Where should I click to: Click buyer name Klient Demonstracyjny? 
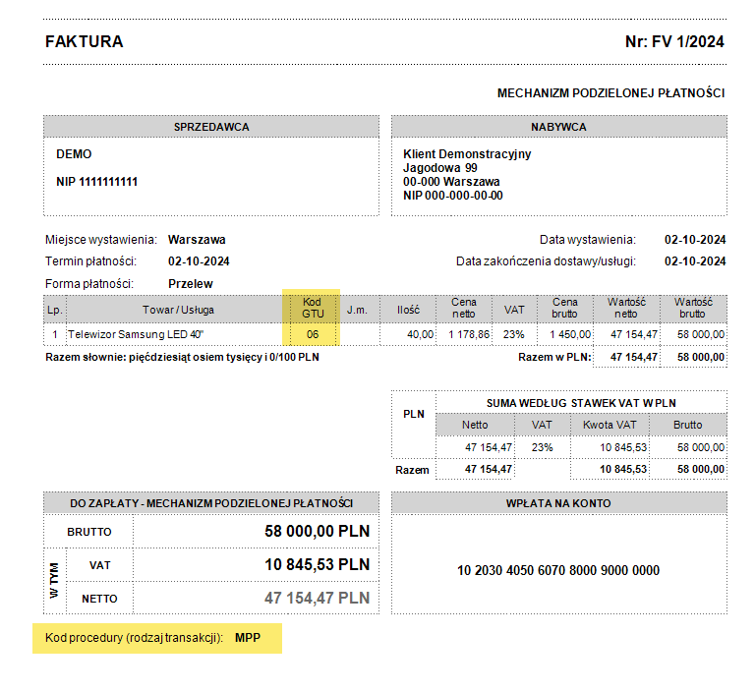tap(467, 154)
